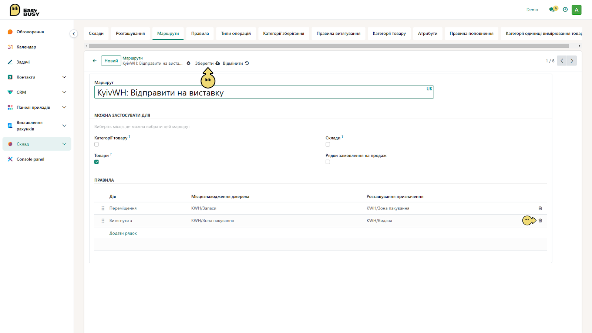Click the EasyBusy logo
Screen dimensions: 592x333
(x=24, y=10)
